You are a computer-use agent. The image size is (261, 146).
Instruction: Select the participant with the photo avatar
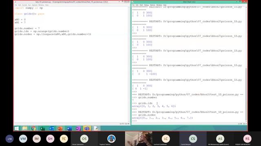111,139
